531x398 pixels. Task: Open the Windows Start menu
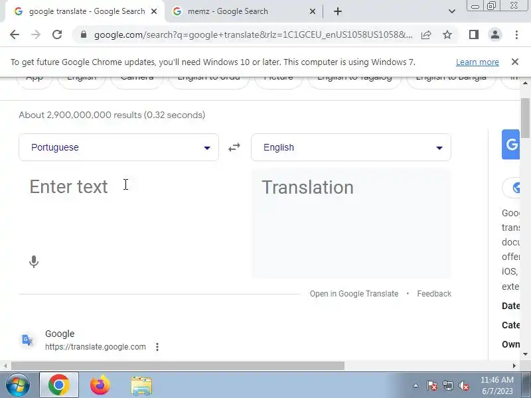tap(17, 385)
